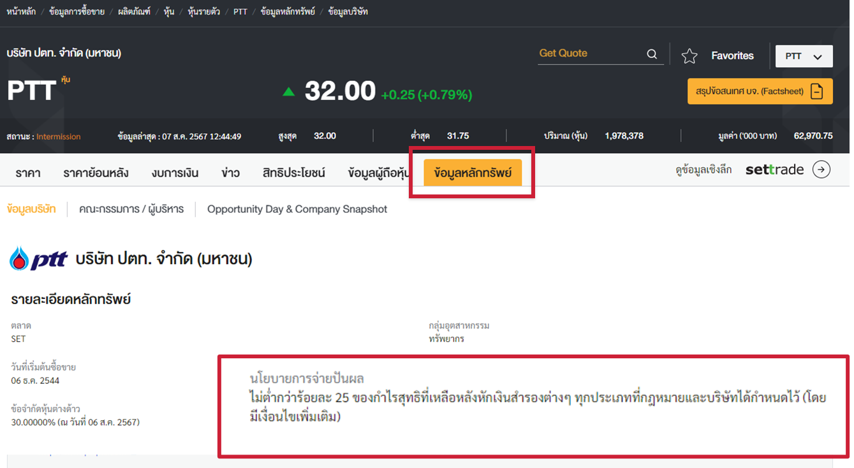Click the หน้าหลัก breadcrumb link
The width and height of the screenshot is (854, 468).
pyautogui.click(x=20, y=11)
